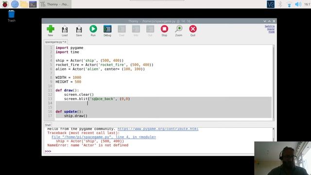Screen dimensions: 311x175
Task: Click the NameError message in shell
Action: [x=87, y=145]
